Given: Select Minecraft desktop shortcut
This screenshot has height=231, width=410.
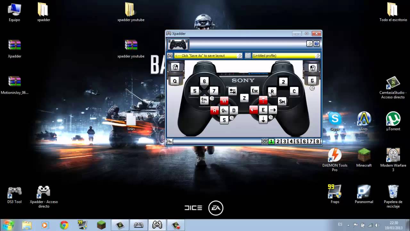Looking at the screenshot, I should click(364, 158).
